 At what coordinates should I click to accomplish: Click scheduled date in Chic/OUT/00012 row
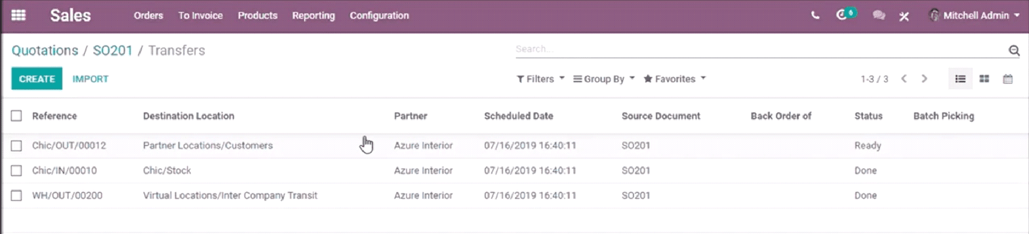530,146
